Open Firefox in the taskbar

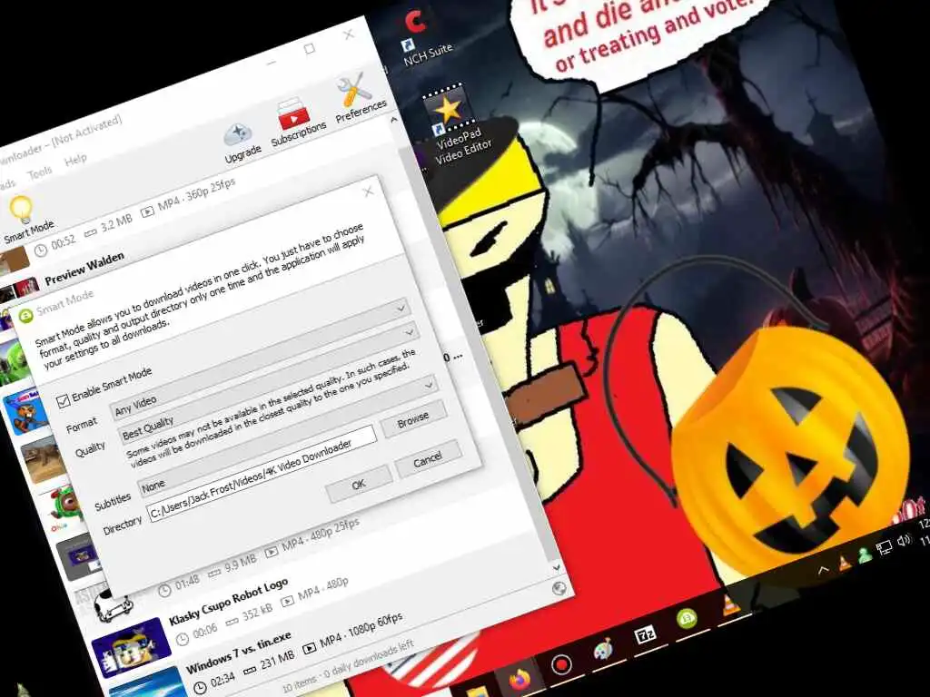519,679
